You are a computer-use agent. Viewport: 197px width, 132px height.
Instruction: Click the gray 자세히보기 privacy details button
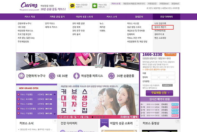pyautogui.click(x=167, y=85)
